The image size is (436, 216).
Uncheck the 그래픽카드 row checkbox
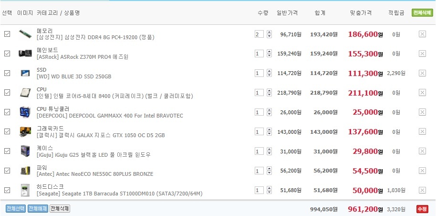[7, 131]
